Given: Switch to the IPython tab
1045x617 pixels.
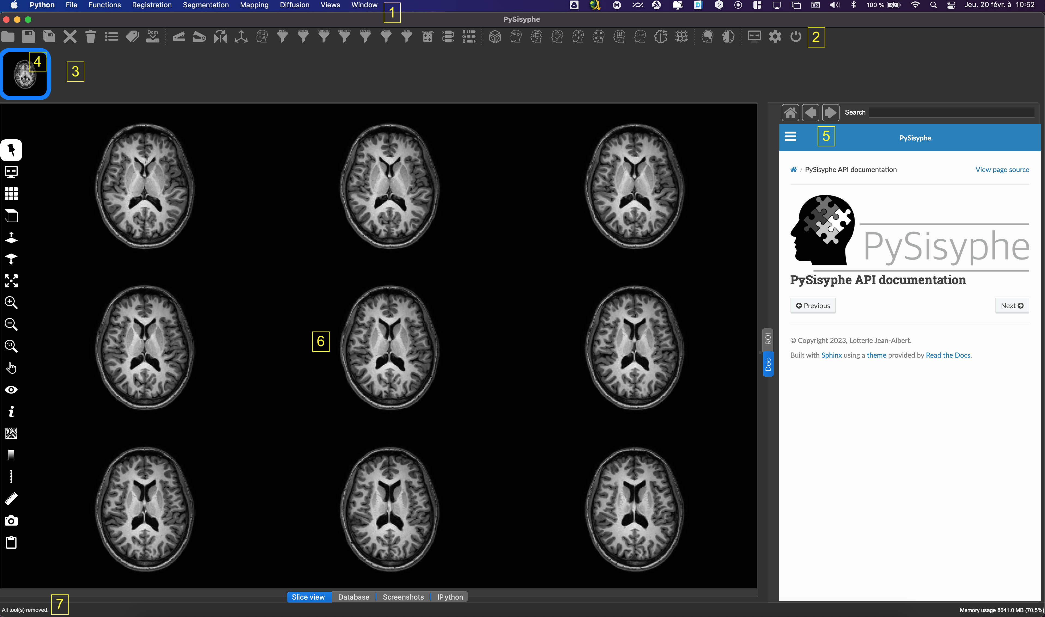Looking at the screenshot, I should point(450,597).
